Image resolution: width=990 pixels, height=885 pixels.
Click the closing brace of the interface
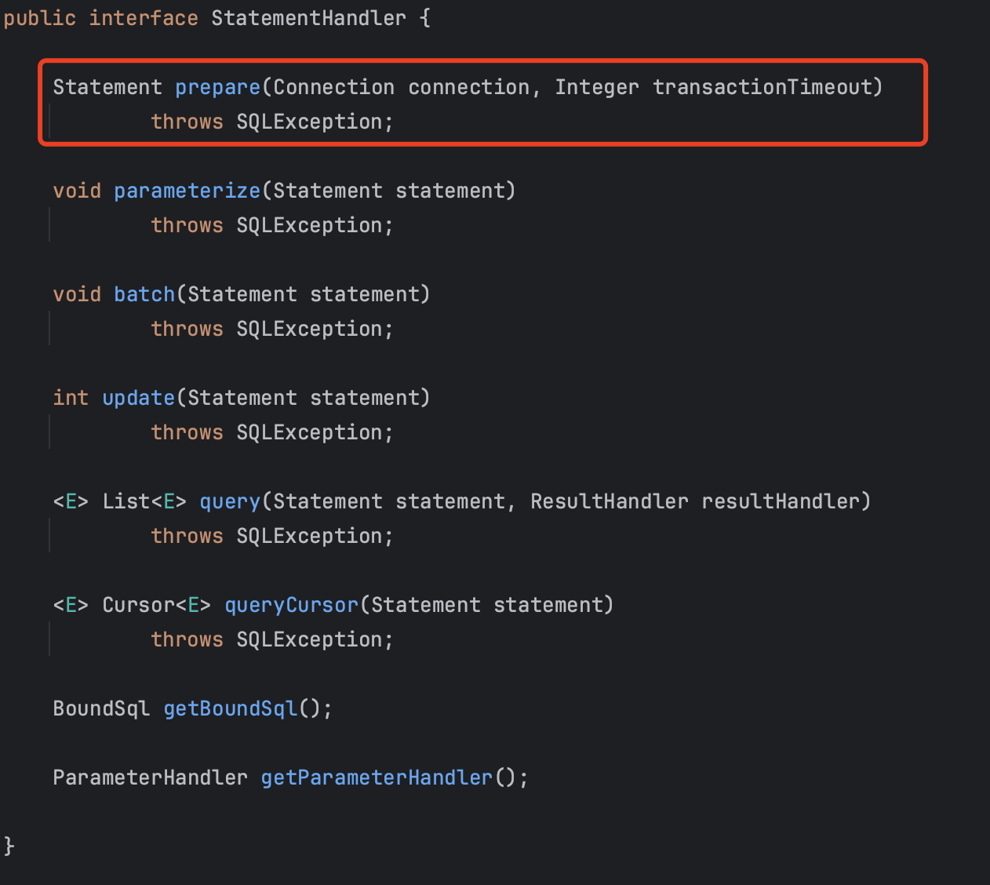point(9,846)
